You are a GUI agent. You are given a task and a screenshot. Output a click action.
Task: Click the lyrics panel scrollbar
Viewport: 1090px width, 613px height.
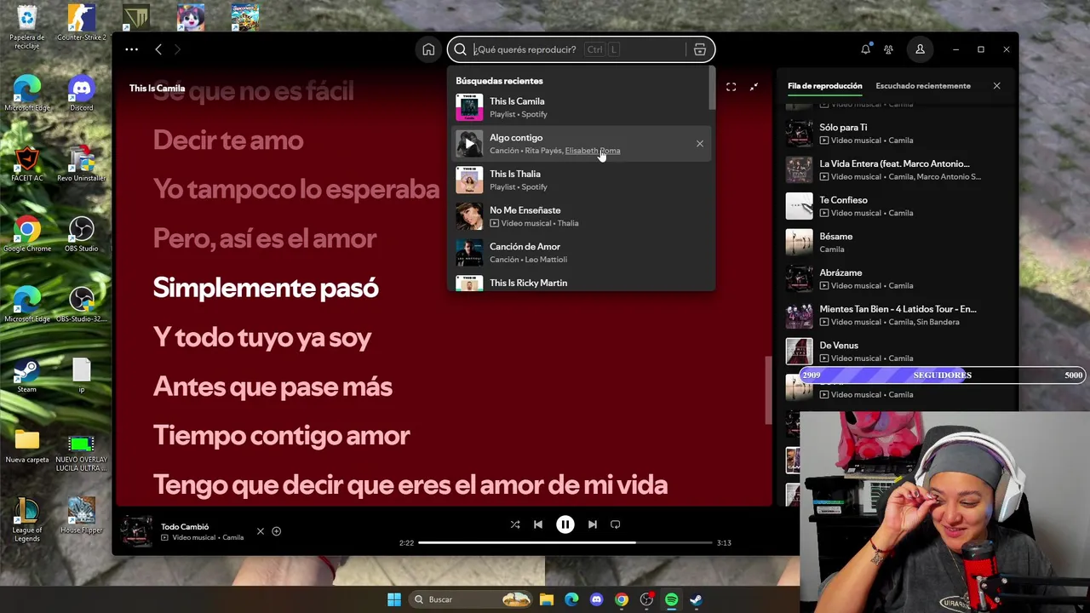click(x=769, y=390)
